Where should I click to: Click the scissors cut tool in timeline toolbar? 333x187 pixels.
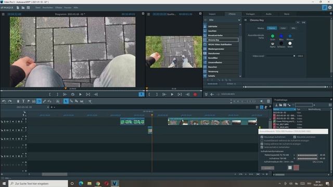[90, 101]
